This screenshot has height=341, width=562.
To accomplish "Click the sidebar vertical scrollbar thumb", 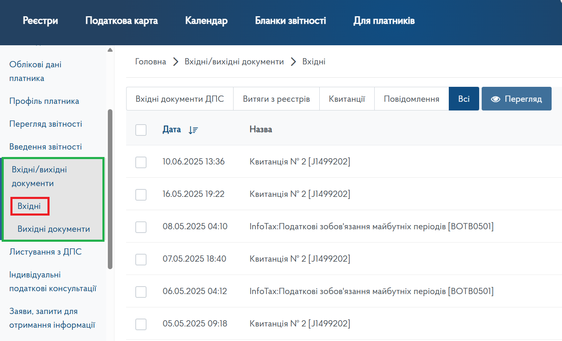I will pyautogui.click(x=110, y=189).
